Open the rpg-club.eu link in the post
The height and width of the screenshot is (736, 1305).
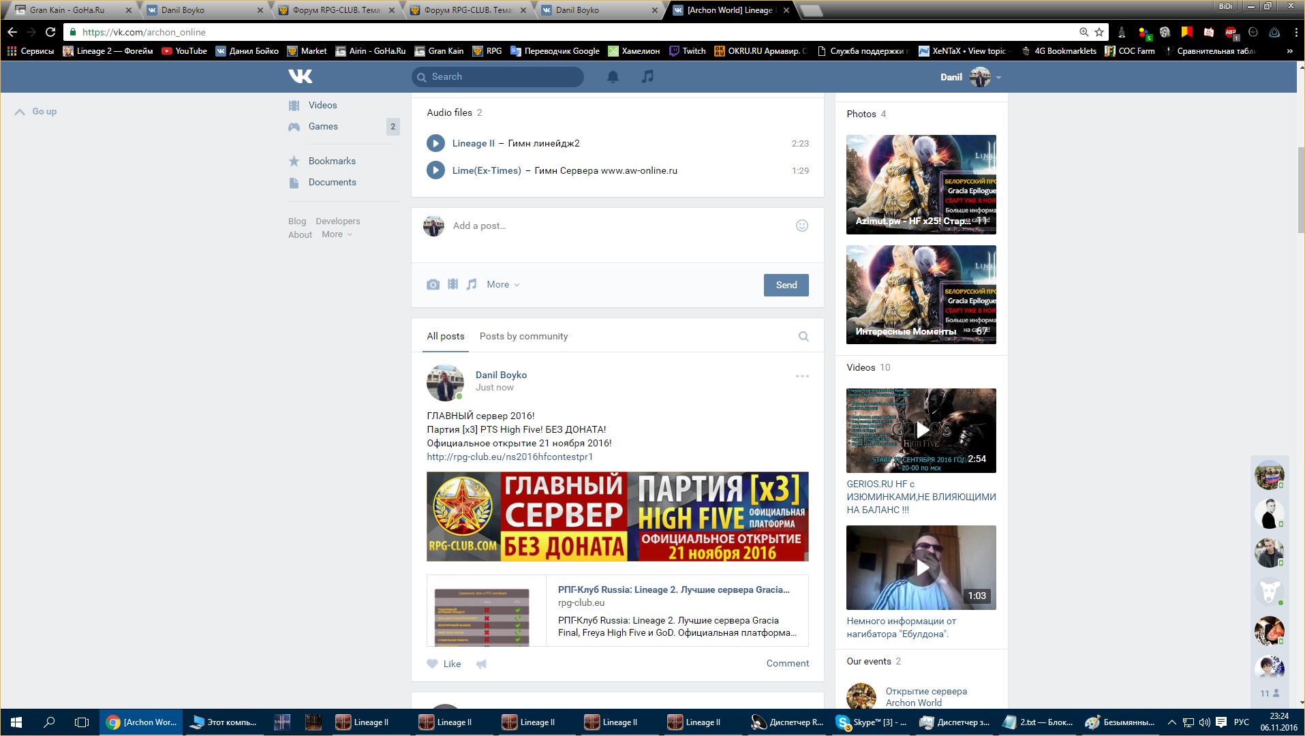coord(509,457)
